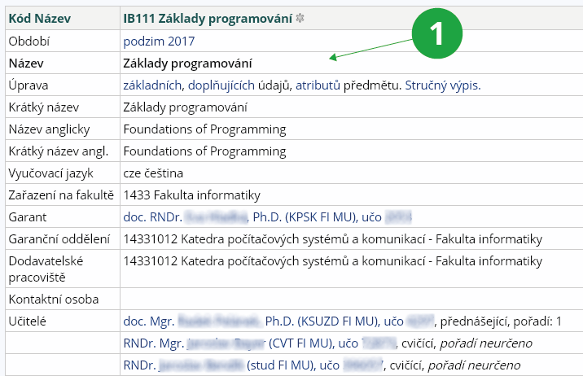Screen dimensions: 583x376
Task: Click the Krátký název row value
Action: [185, 107]
